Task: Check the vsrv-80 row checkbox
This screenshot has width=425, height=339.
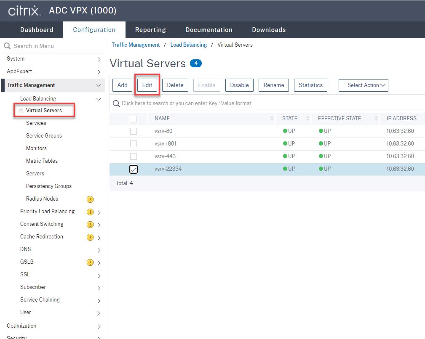Action: [x=133, y=131]
